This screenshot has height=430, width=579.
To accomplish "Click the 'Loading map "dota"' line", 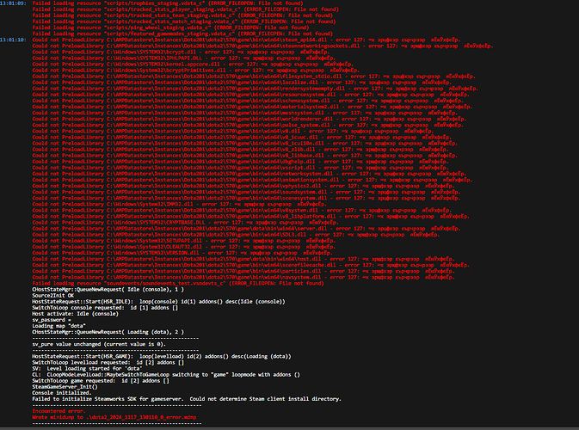I will coord(59,326).
